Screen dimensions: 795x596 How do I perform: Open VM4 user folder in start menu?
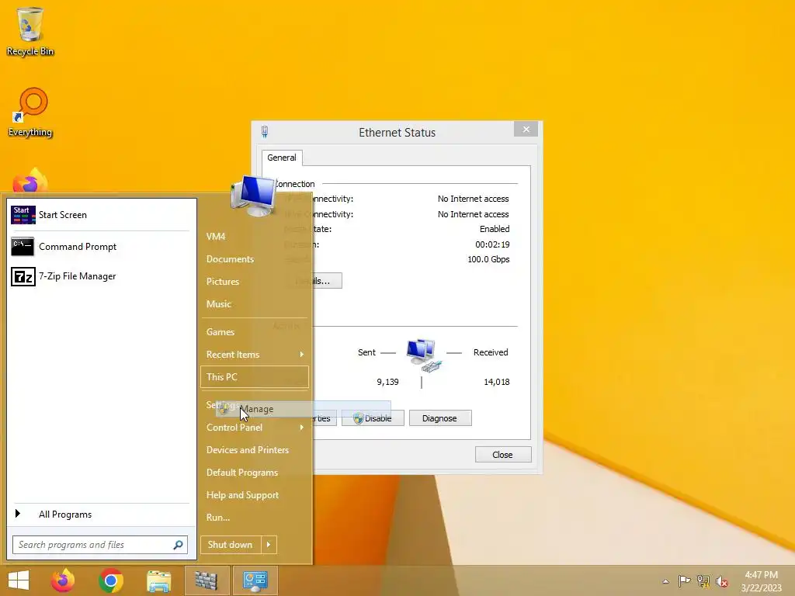pos(216,237)
